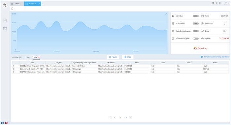The width and height of the screenshot is (231, 125).
Task: Click the Schedule alarm clock icon
Action: [173, 16]
